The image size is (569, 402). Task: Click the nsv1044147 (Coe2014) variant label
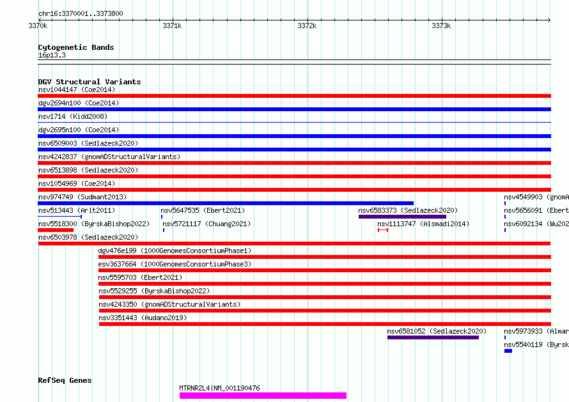click(x=77, y=89)
